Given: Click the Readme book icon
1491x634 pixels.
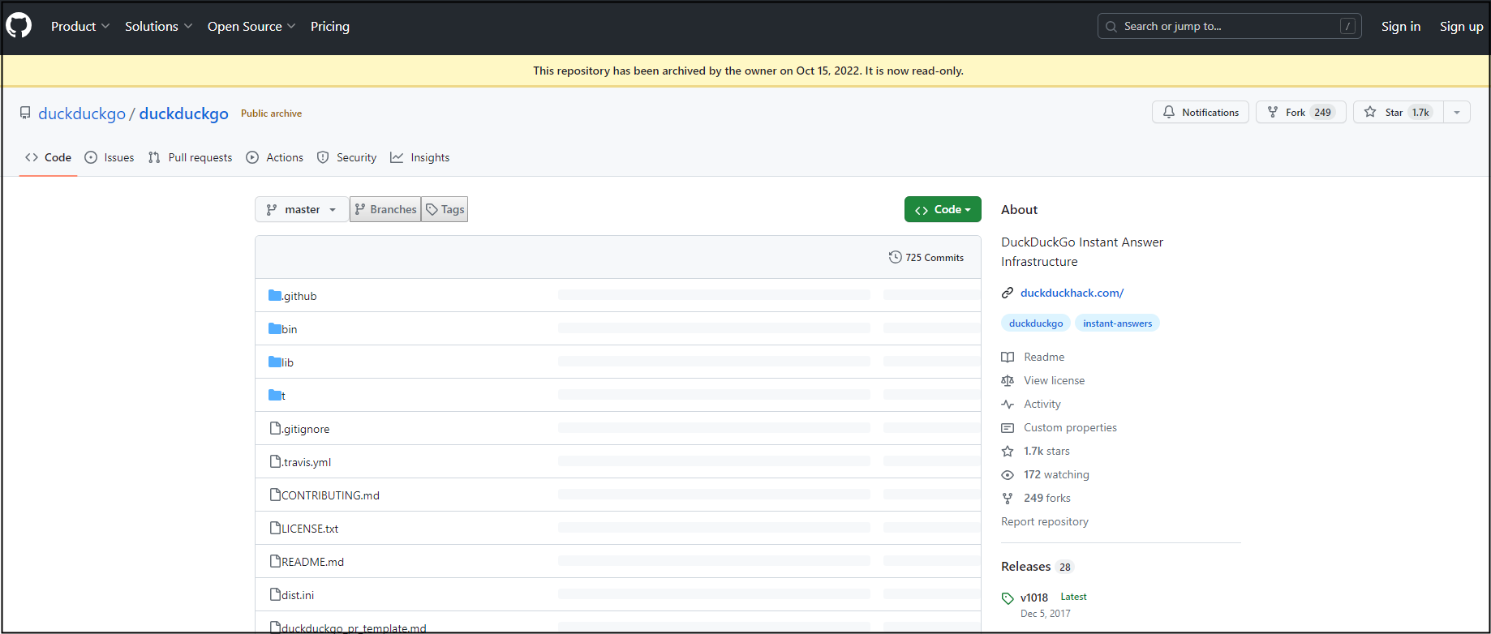Looking at the screenshot, I should pyautogui.click(x=1008, y=357).
